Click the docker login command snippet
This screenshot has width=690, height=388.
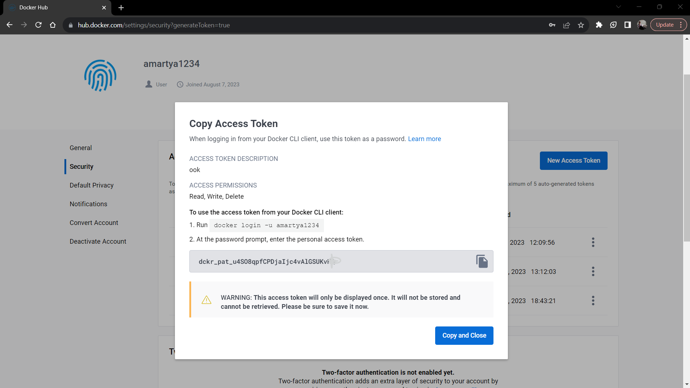266,225
